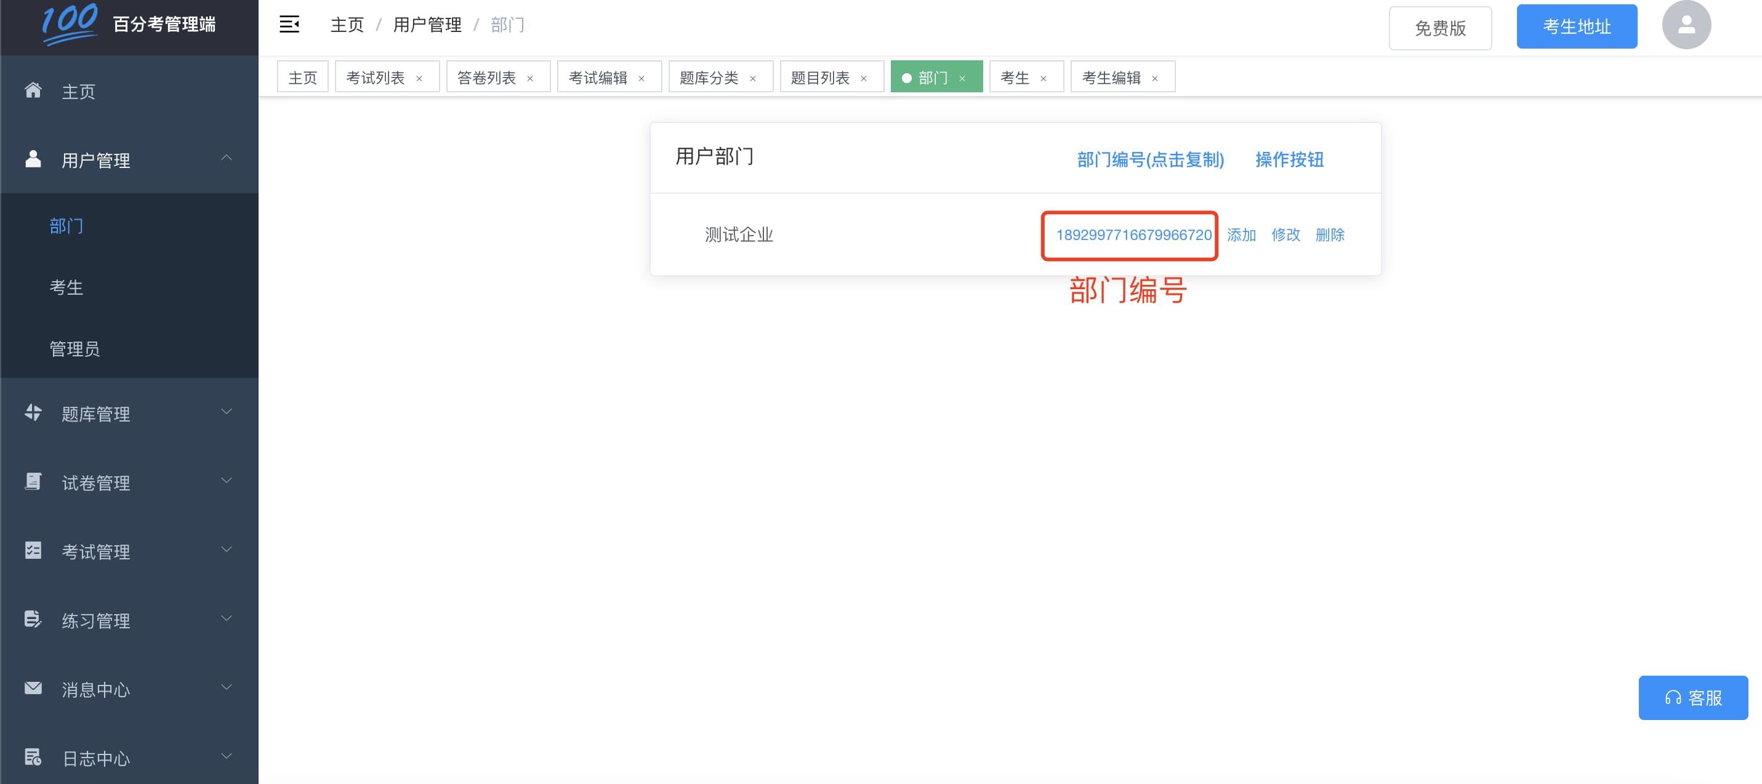Click the 添加 link for 测试企业

click(1241, 235)
